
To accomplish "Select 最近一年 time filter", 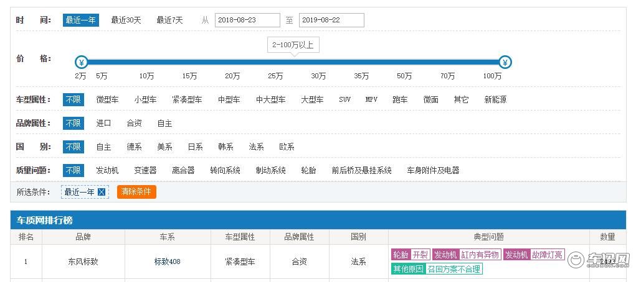I will 81,20.
